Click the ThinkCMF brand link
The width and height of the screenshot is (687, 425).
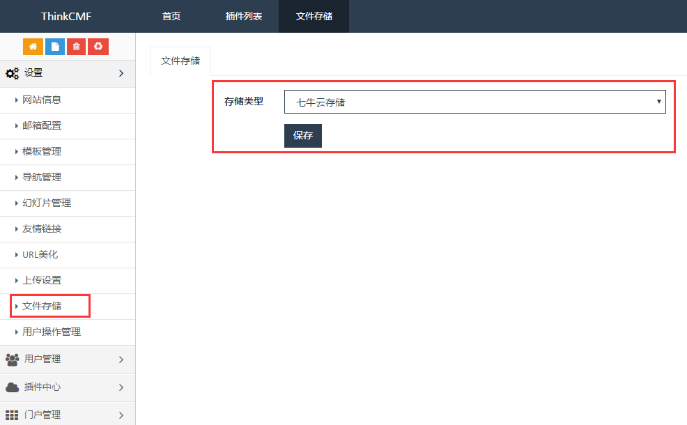pos(66,16)
